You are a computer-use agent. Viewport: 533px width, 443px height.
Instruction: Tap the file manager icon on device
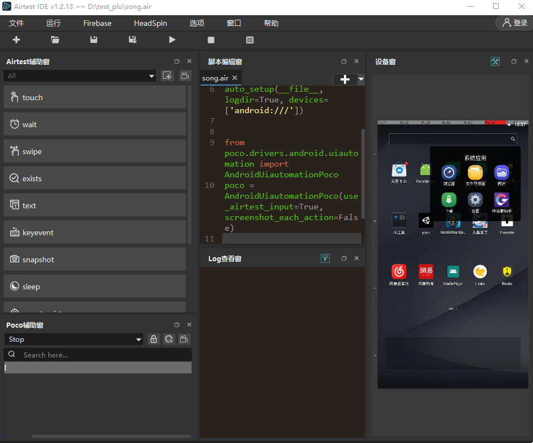tap(475, 172)
